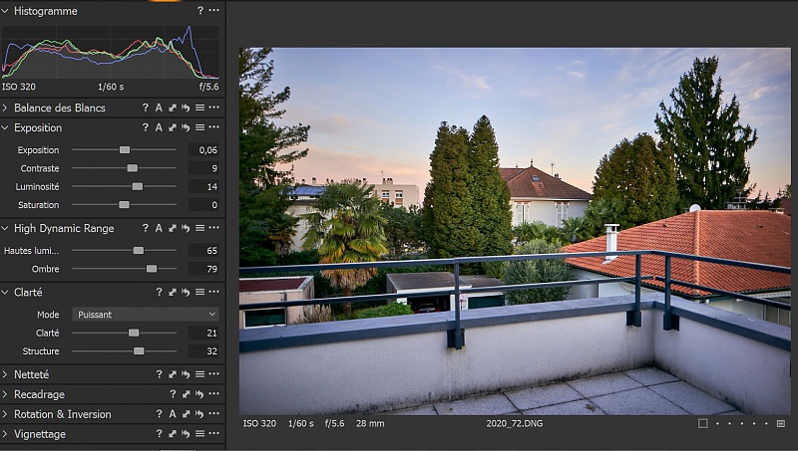Click help icon in Netteté panel
Image resolution: width=798 pixels, height=451 pixels.
click(159, 374)
